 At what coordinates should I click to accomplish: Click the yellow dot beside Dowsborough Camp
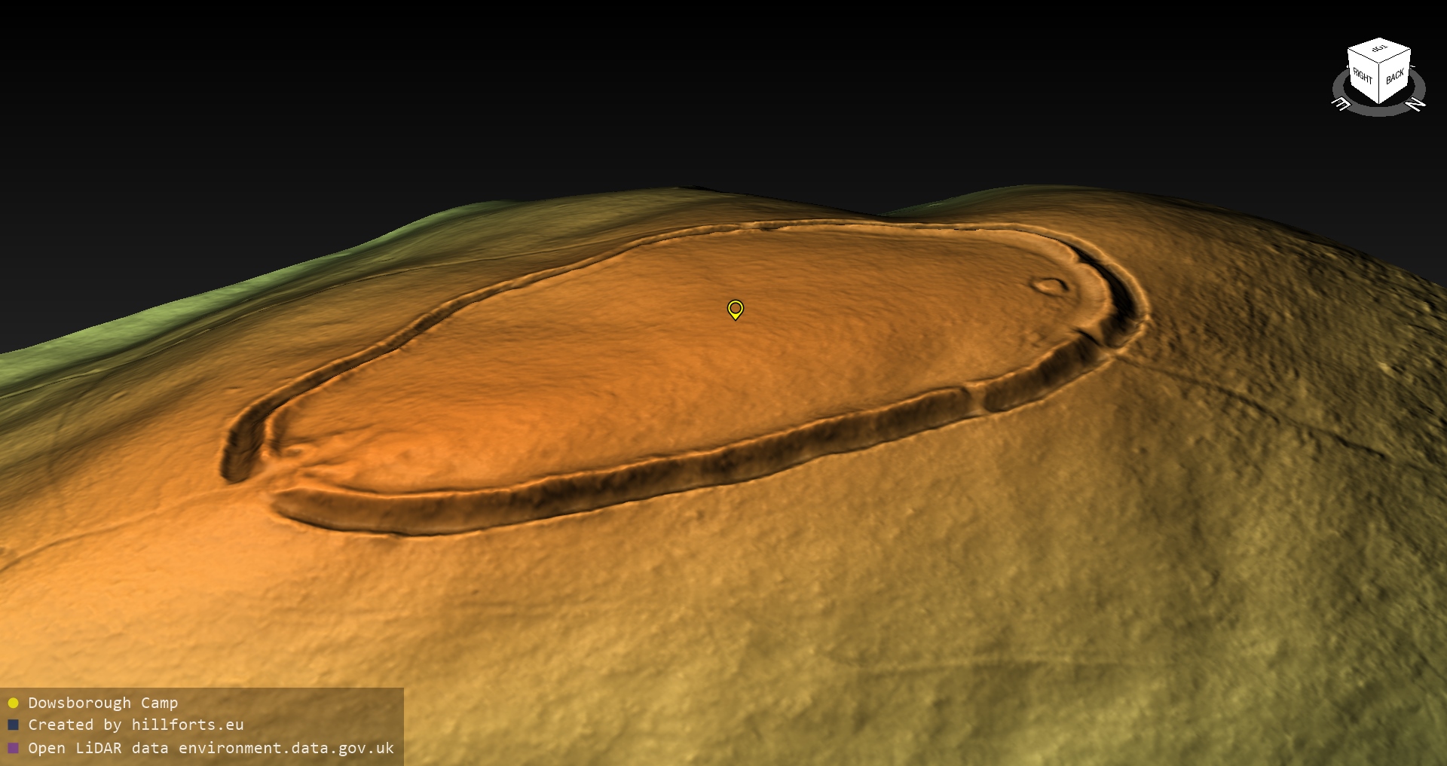13,703
